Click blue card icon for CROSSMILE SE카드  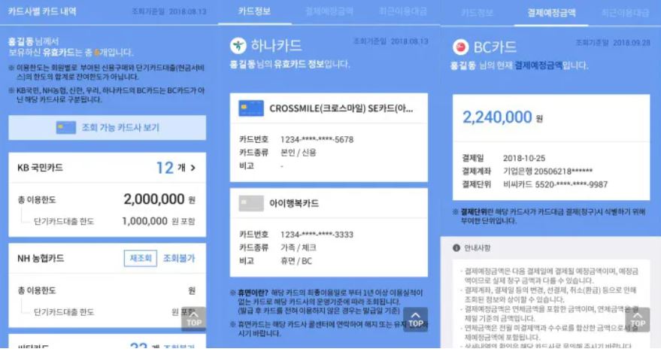tap(251, 108)
